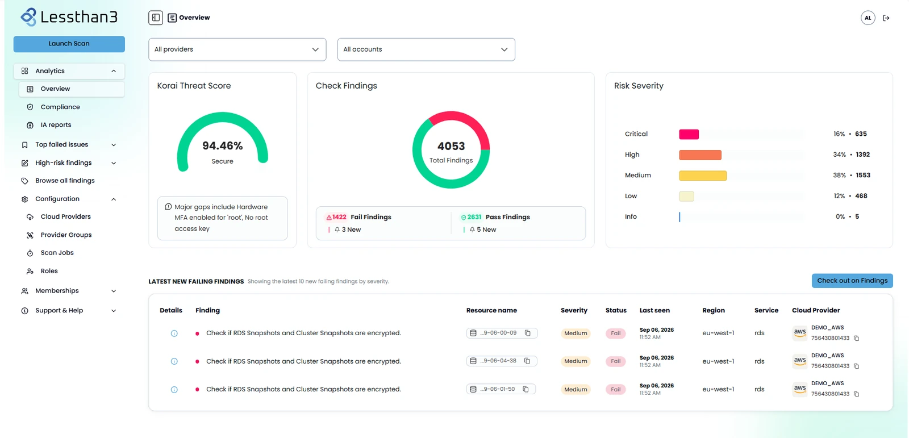Expand the Memberships section
909x438 pixels.
pyautogui.click(x=69, y=291)
